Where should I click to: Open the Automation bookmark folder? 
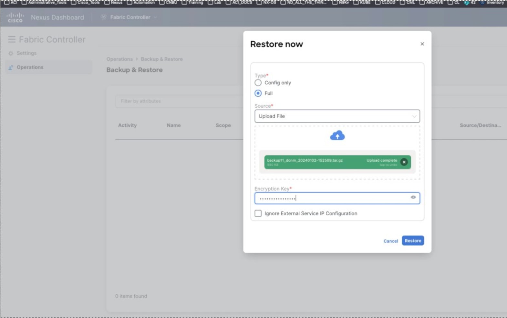[141, 3]
